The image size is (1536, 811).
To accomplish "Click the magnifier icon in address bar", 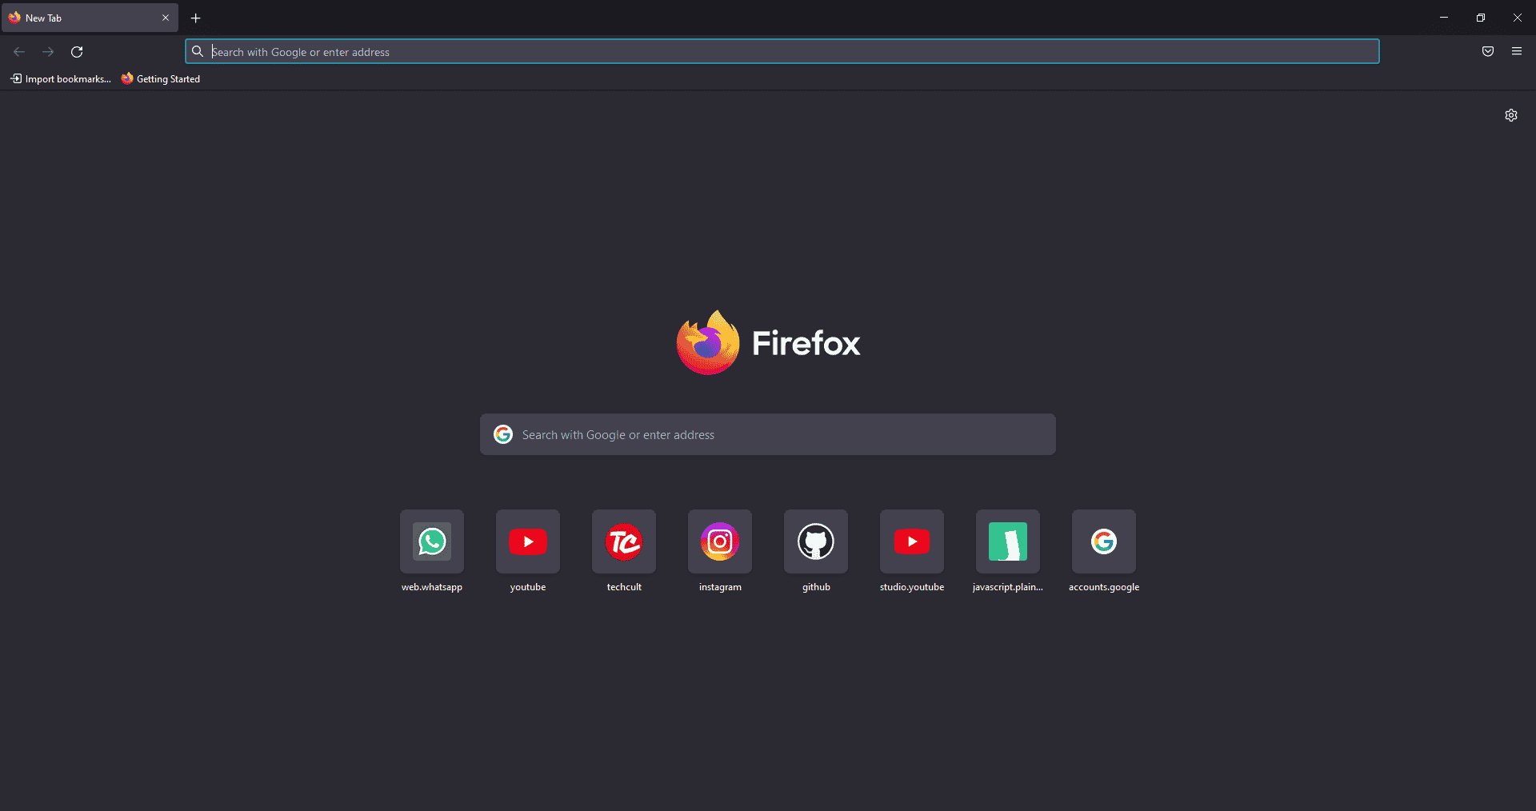I will click(x=198, y=51).
